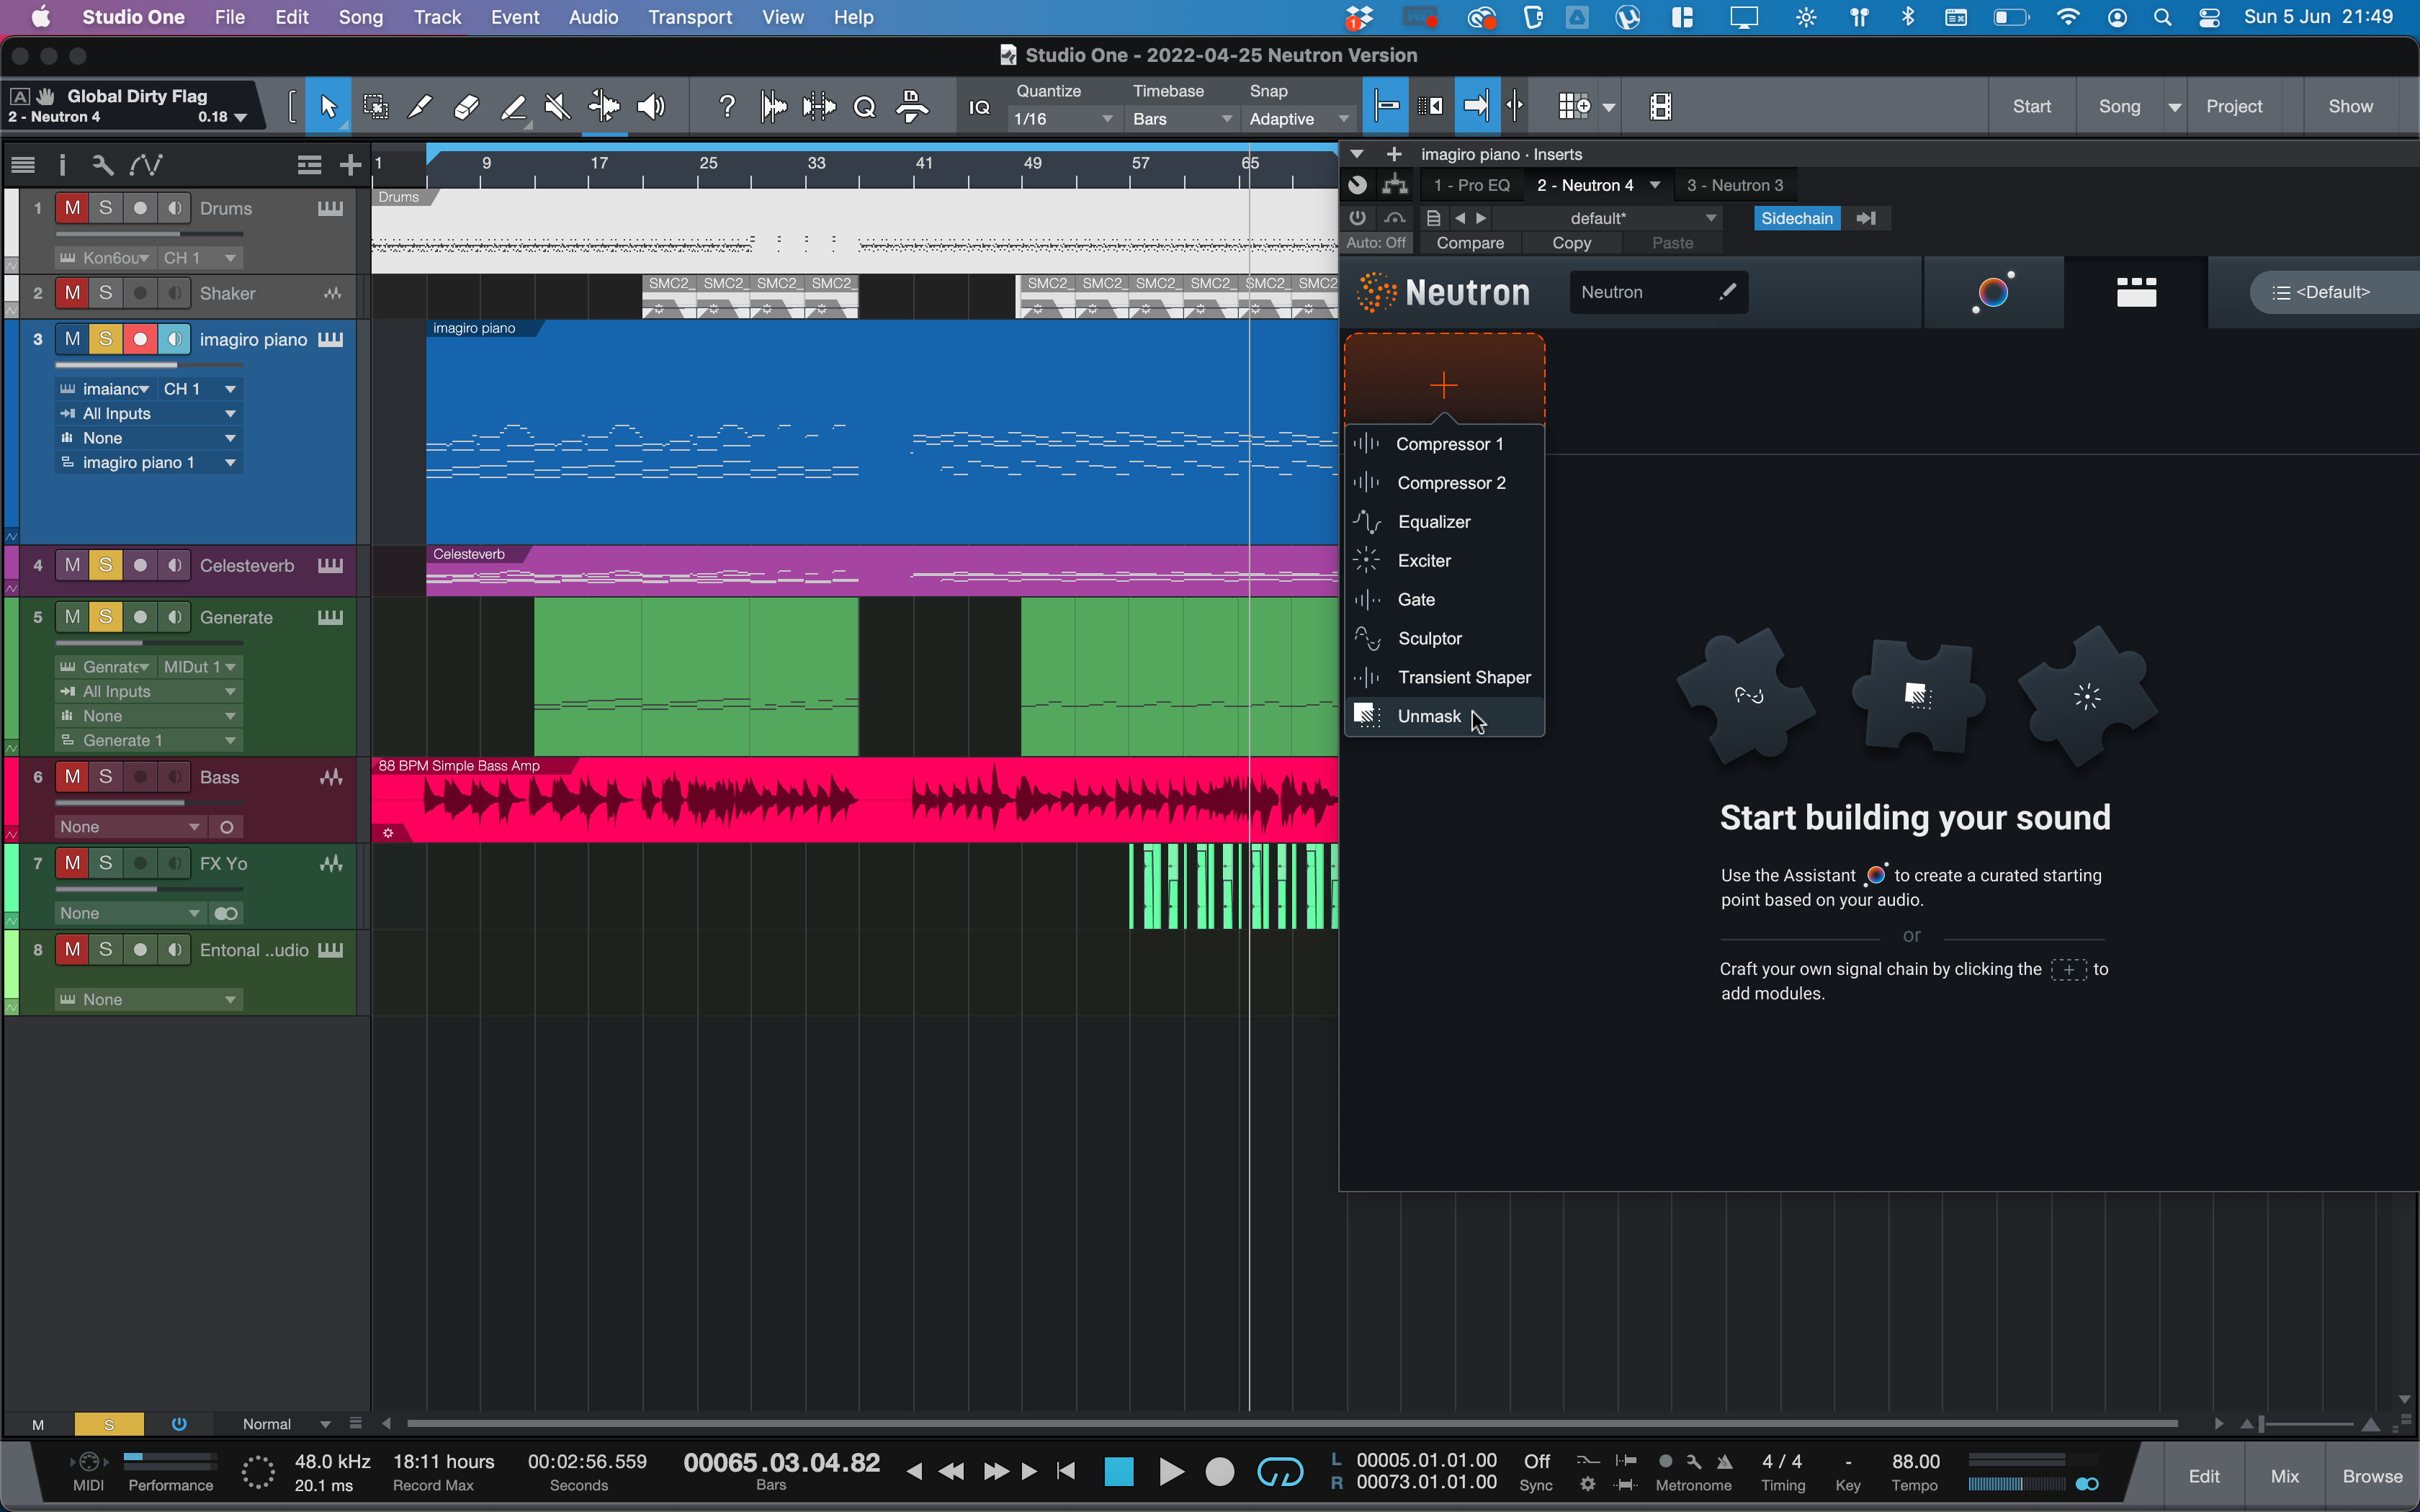The width and height of the screenshot is (2420, 1512).
Task: Select the Arrow tool in toolbar
Action: (328, 106)
